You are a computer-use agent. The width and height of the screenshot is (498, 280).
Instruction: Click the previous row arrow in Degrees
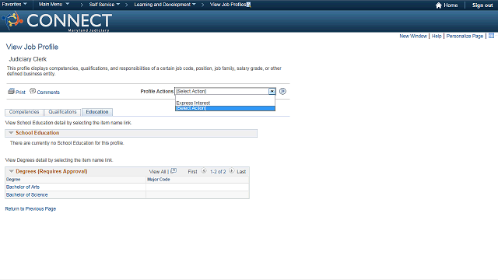204,171
